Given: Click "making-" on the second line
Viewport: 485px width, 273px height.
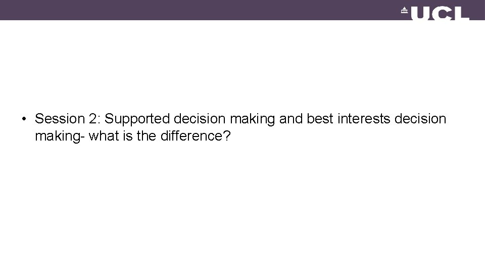Looking at the screenshot, I should 60,136.
